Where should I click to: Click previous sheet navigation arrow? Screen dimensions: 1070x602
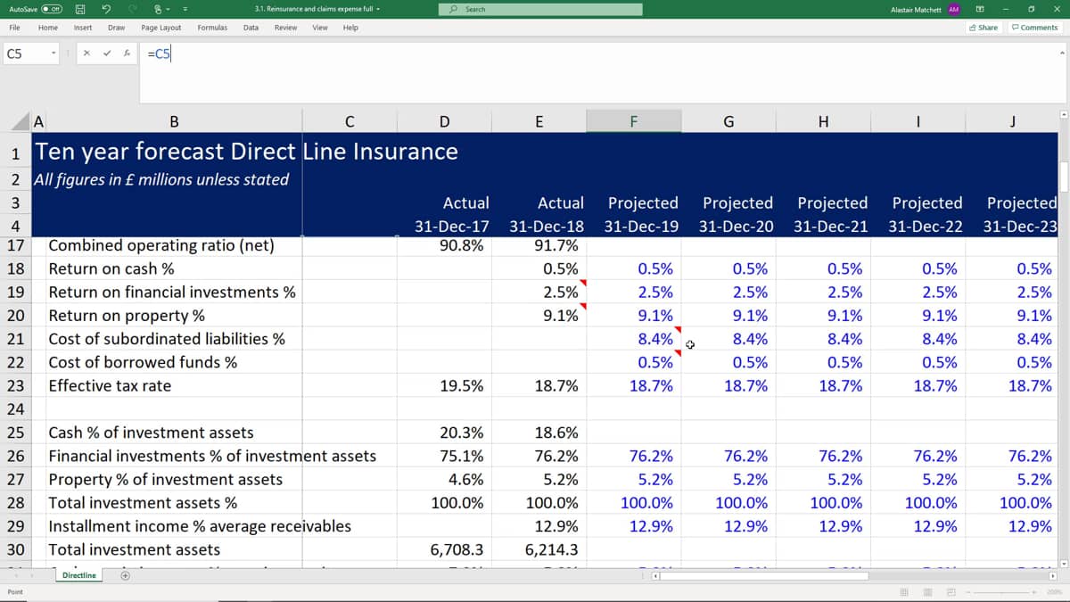15,575
